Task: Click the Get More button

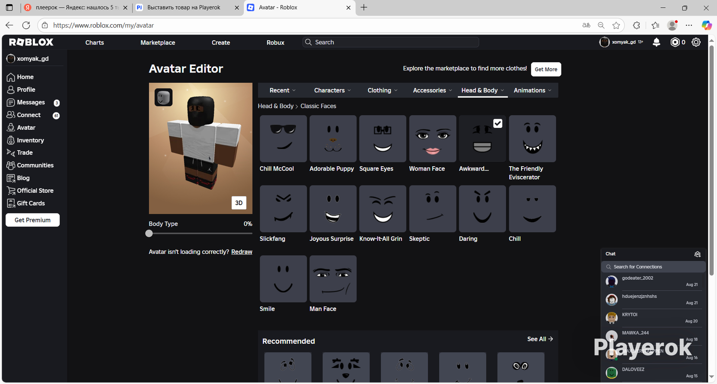Action: point(546,69)
